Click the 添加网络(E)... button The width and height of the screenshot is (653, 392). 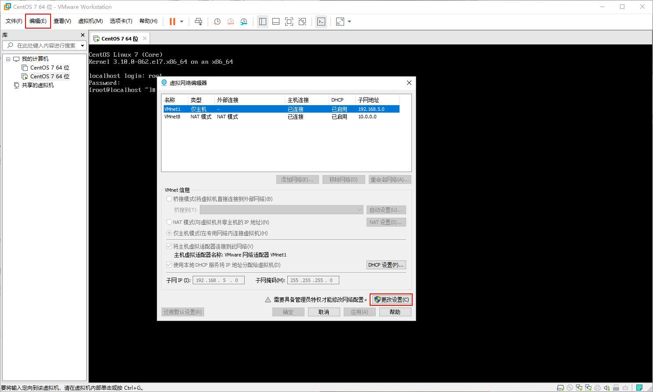[297, 180]
